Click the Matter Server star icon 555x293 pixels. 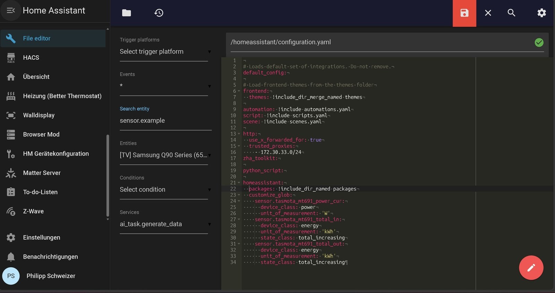[x=11, y=173]
